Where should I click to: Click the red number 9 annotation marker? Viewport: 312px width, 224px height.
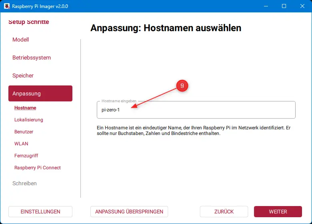182,86
